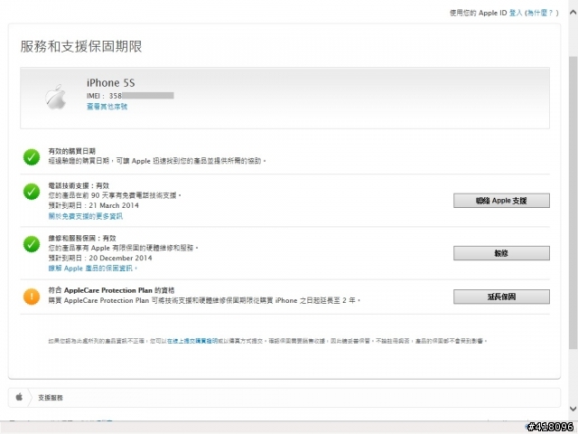Click the green checkmark for 有效的購買日期

click(32, 156)
